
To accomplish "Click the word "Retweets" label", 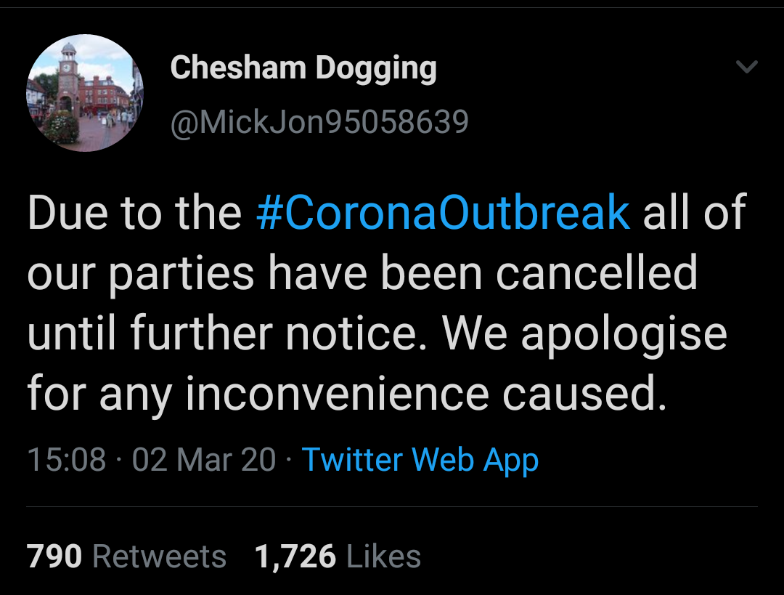I will [160, 556].
